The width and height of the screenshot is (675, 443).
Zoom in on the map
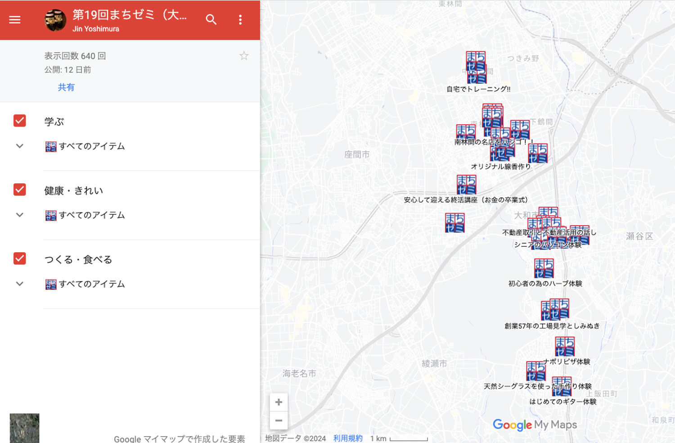coord(279,402)
